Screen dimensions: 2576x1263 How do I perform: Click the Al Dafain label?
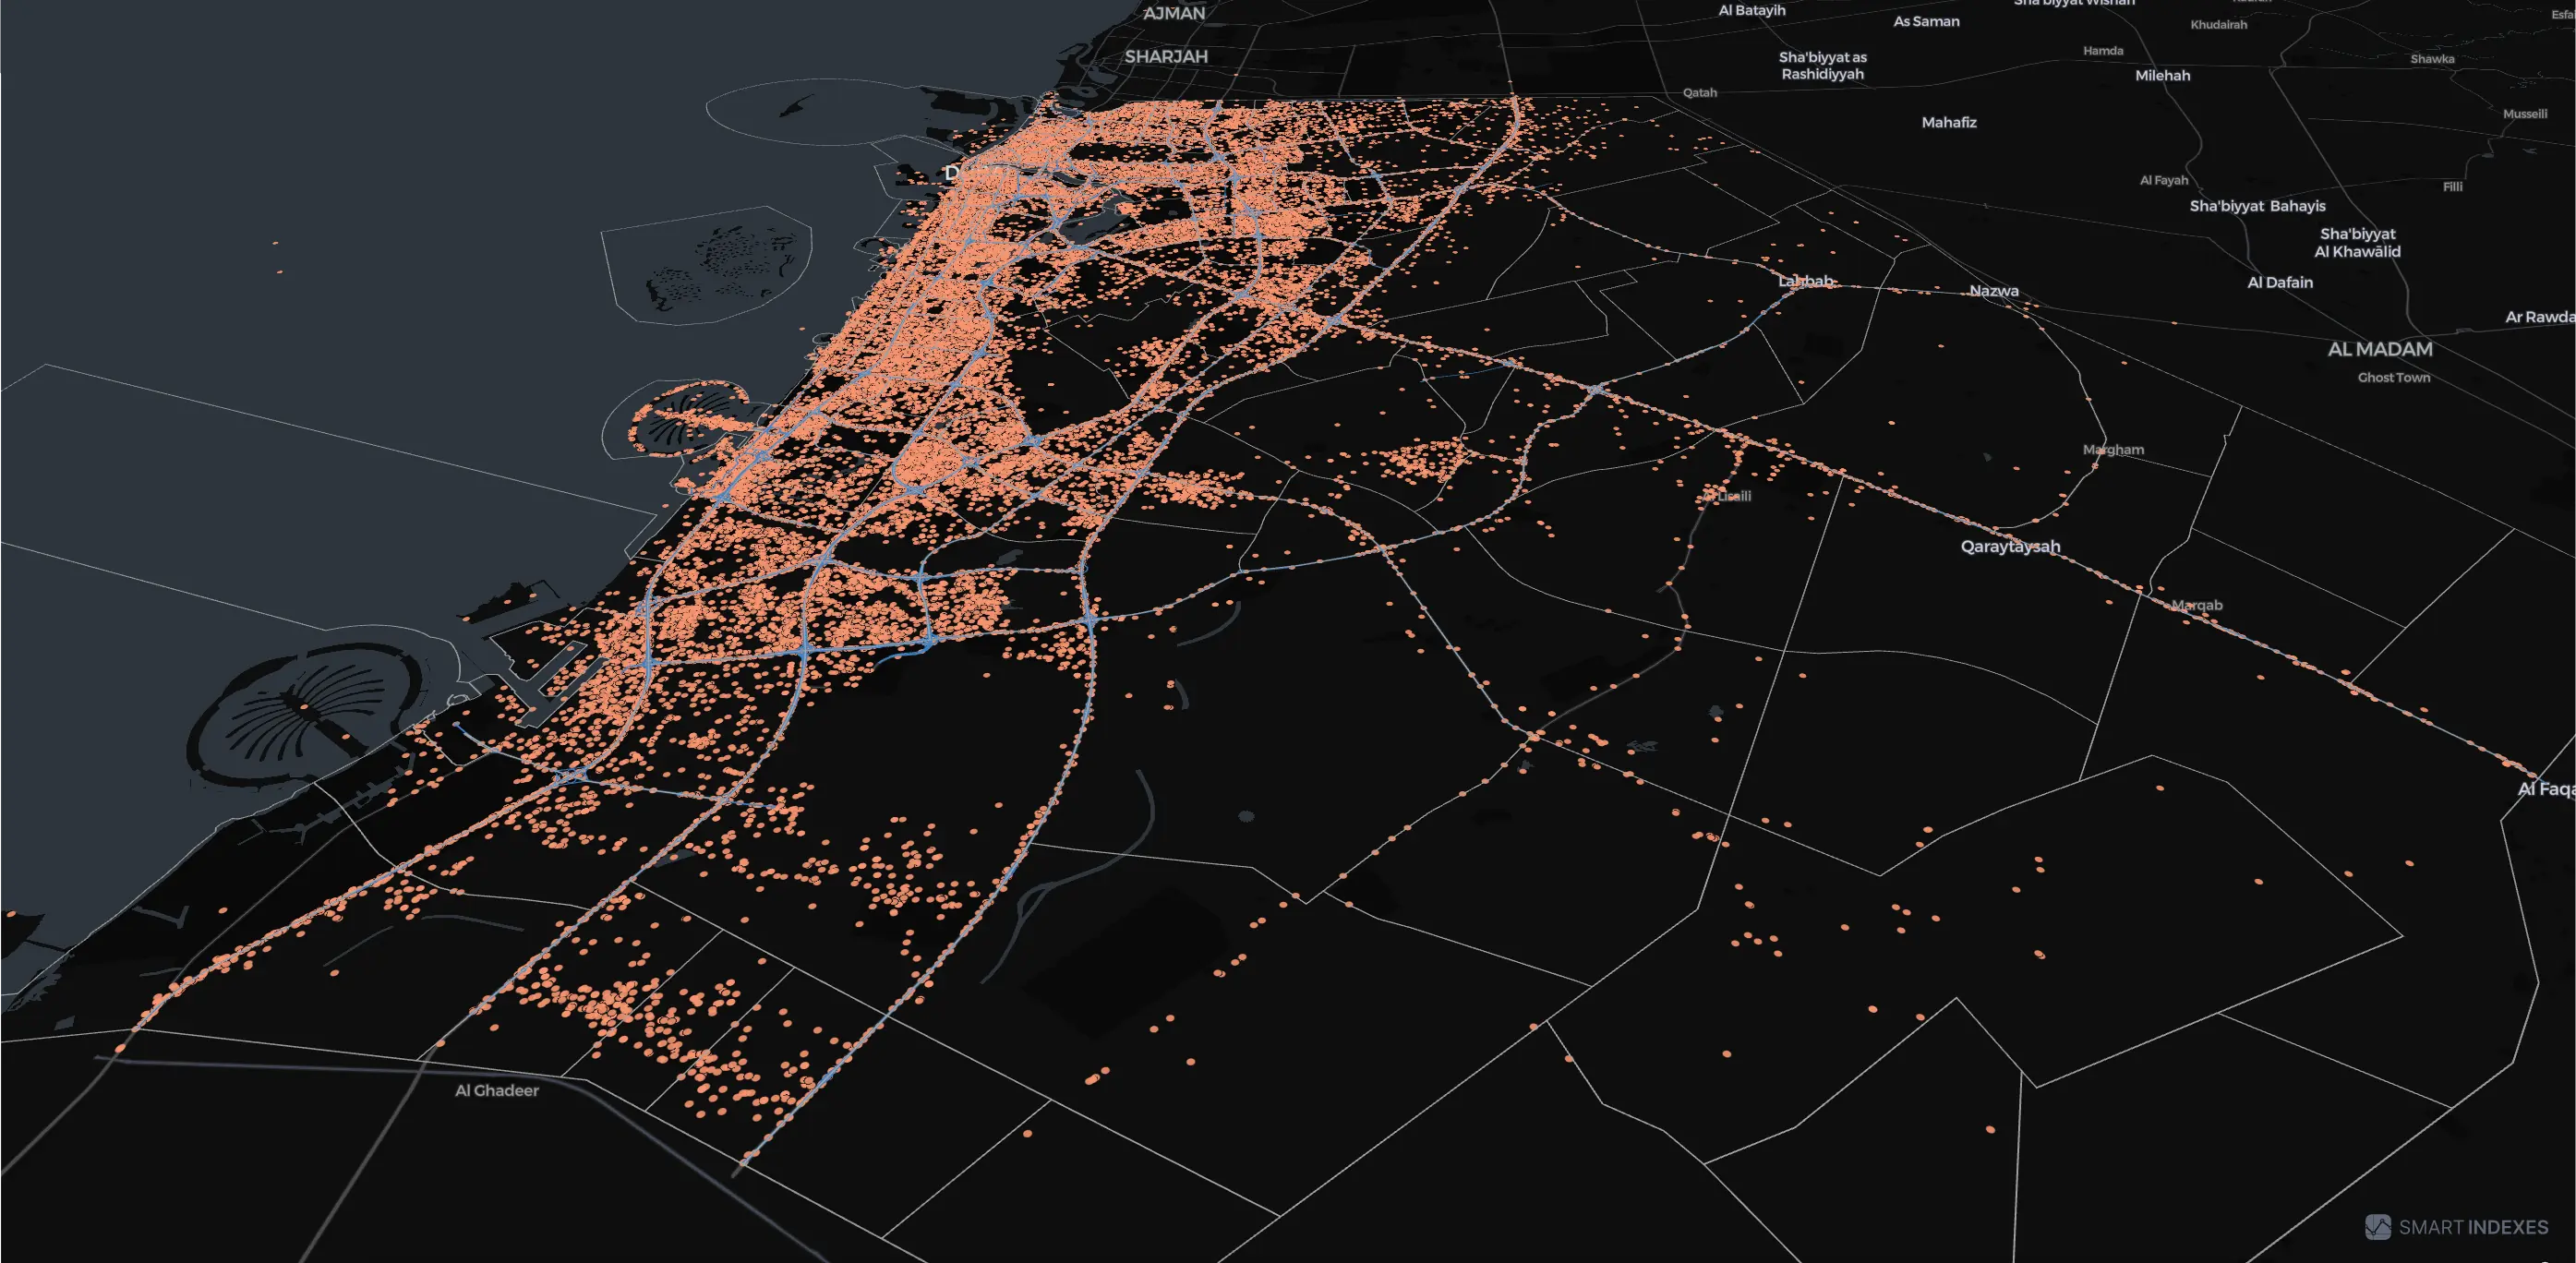click(x=2279, y=282)
